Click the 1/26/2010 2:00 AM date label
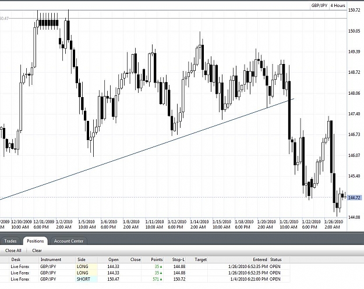This screenshot has height=289, width=364. click(334, 224)
